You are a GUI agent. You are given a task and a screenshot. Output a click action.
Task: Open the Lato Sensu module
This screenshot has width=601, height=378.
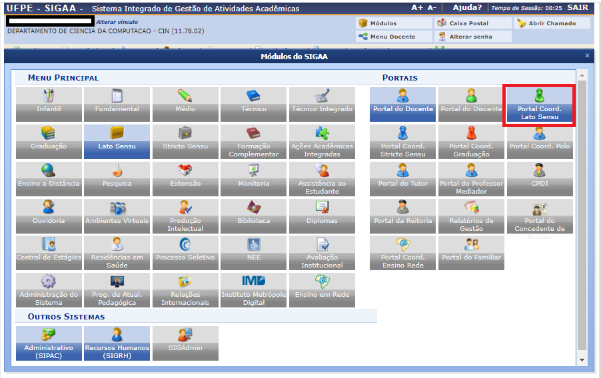click(117, 141)
